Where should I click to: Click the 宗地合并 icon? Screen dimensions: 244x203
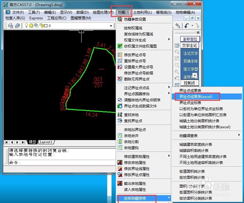(120, 136)
